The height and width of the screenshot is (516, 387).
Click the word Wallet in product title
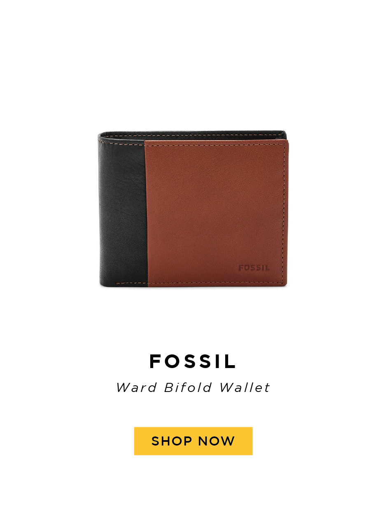click(245, 388)
